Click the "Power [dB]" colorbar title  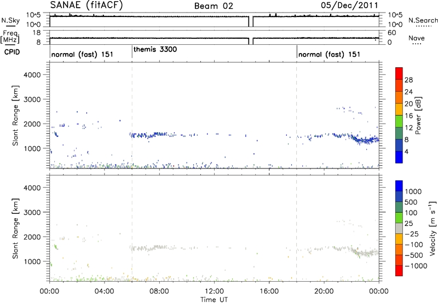[418, 115]
